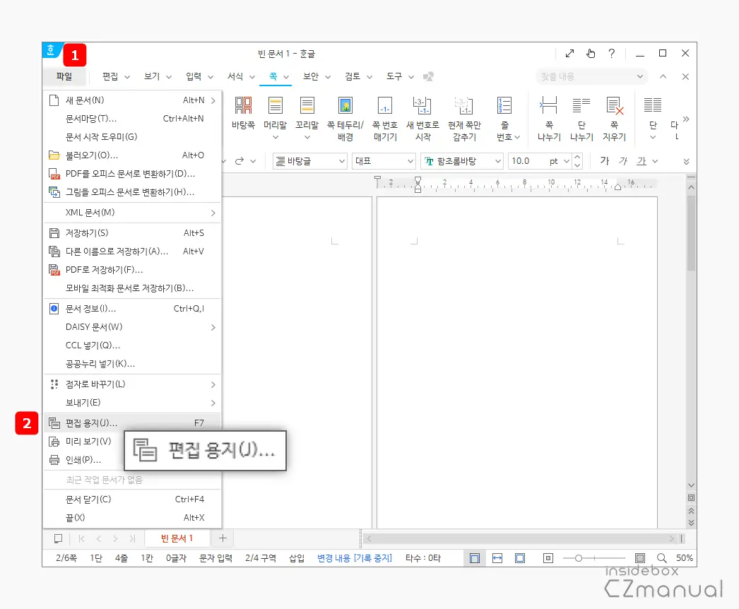Select 저장하기(S) menu item
Screen dimensions: 739x609
(132, 233)
